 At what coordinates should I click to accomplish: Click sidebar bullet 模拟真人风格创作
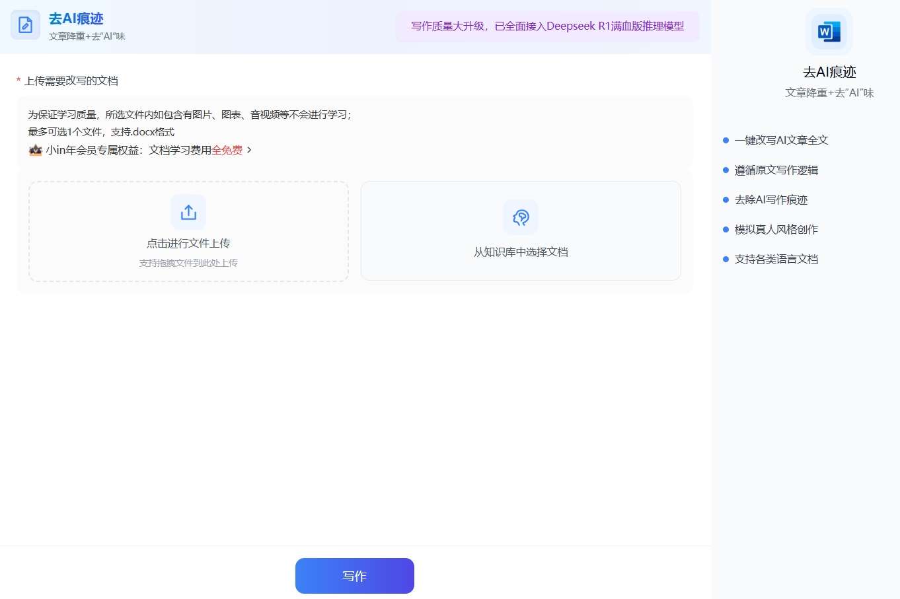tap(776, 229)
